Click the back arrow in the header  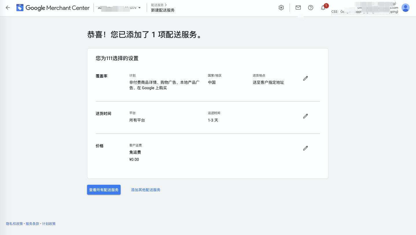[8, 8]
